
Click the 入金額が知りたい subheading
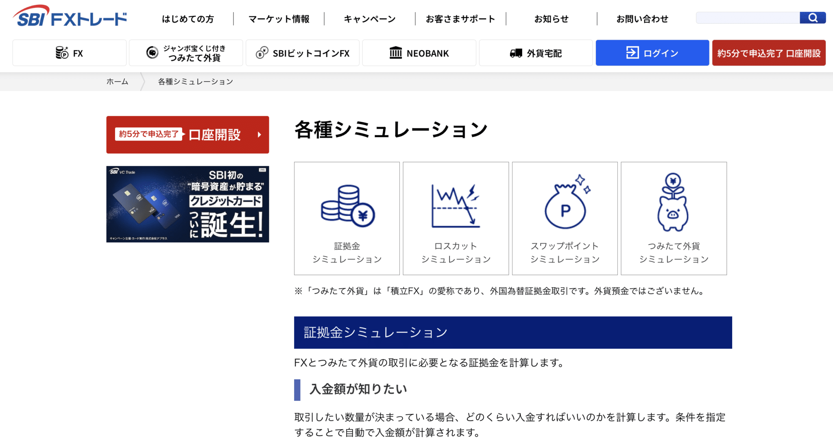click(358, 389)
